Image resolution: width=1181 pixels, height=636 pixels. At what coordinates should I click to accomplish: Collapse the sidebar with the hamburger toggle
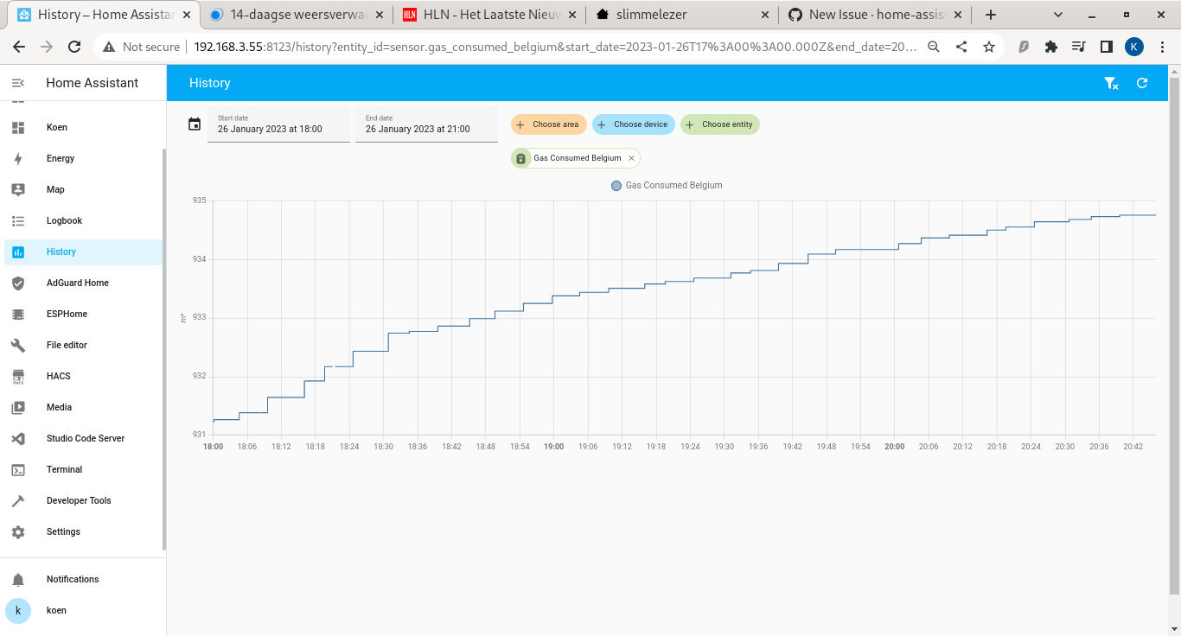[18, 82]
